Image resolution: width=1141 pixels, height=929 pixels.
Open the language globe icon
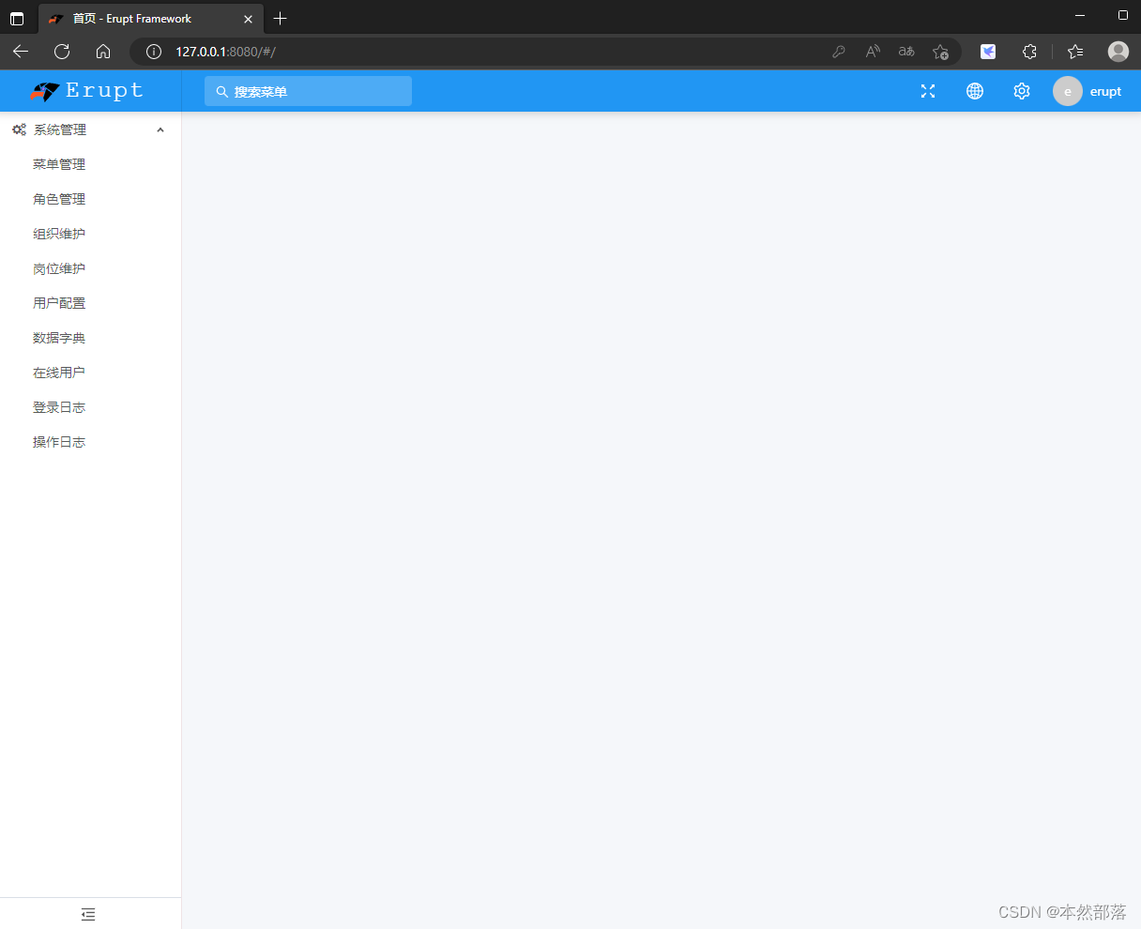click(975, 91)
